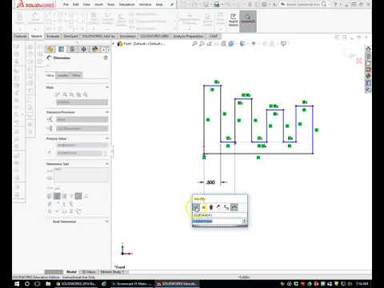This screenshot has width=384, height=288.
Task: Open the ConfigurationManager tab icon
Action: pos(72,49)
